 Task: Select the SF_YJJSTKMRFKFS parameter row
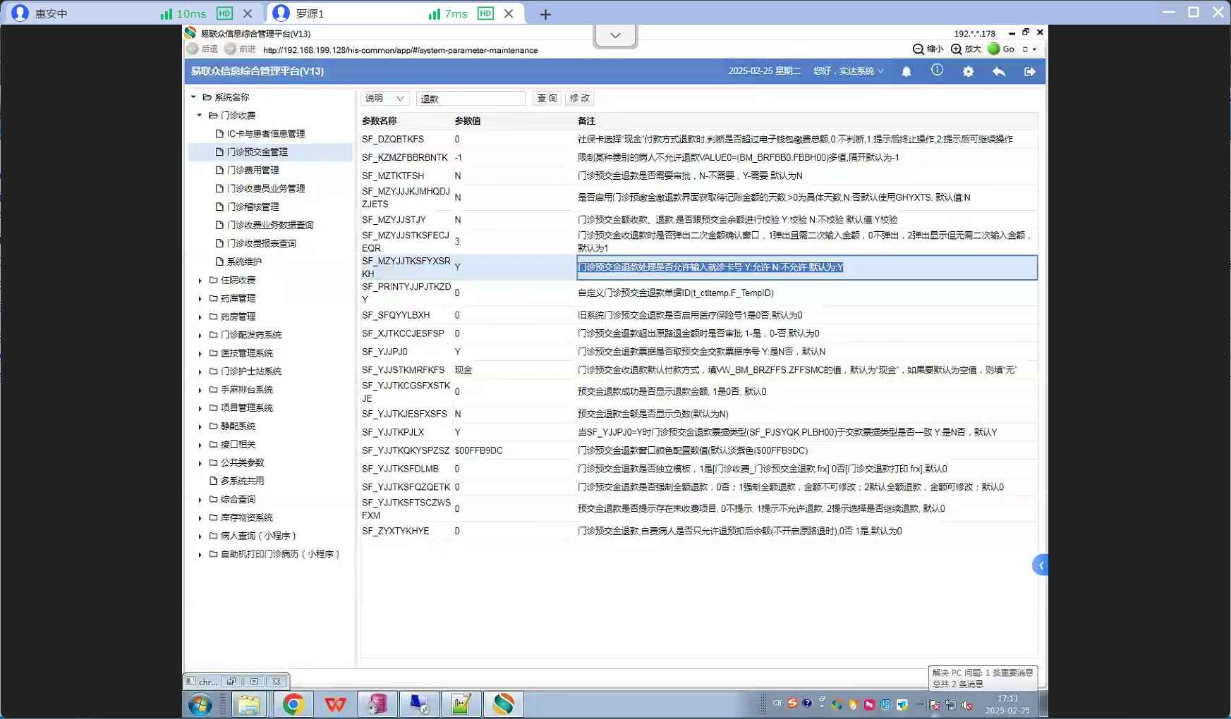(x=699, y=370)
